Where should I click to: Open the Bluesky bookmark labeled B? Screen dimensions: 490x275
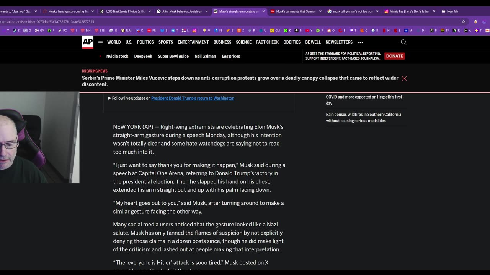click(164, 31)
